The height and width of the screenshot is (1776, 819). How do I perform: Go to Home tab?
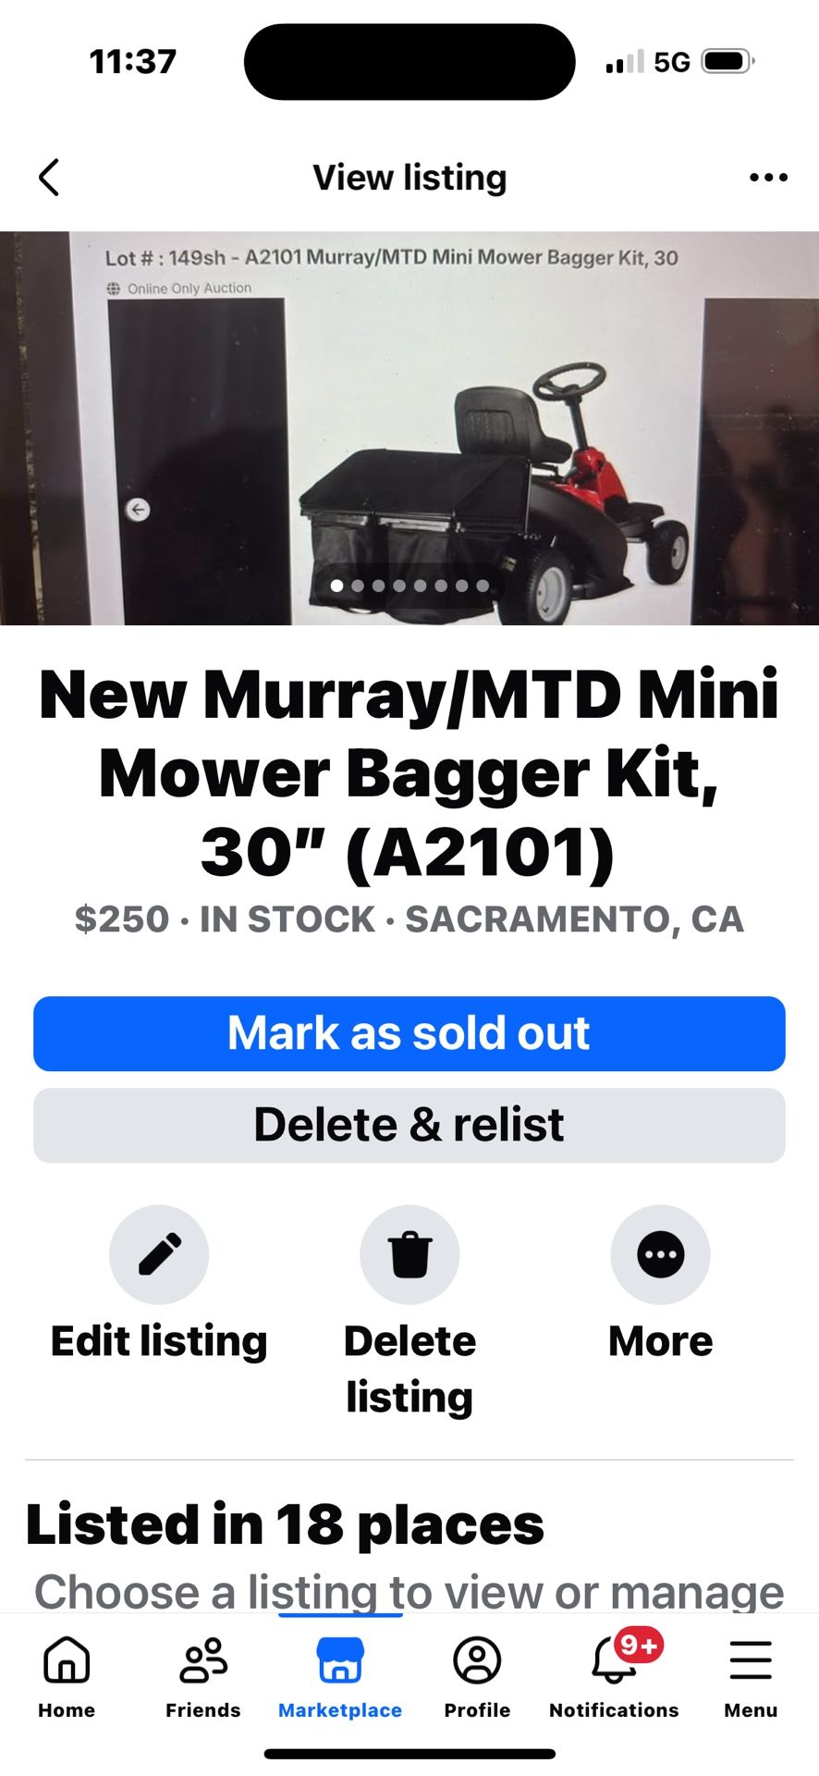(67, 1676)
